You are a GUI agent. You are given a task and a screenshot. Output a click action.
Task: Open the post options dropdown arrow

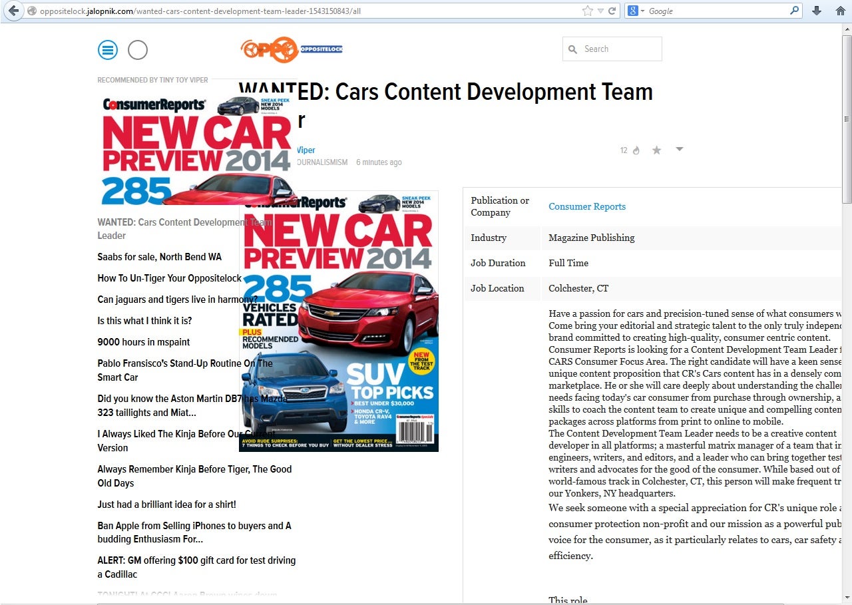679,149
